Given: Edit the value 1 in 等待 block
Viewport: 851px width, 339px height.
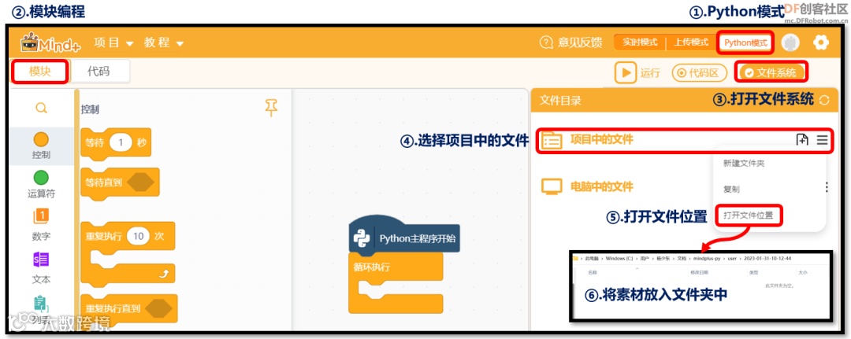Looking at the screenshot, I should (x=121, y=143).
